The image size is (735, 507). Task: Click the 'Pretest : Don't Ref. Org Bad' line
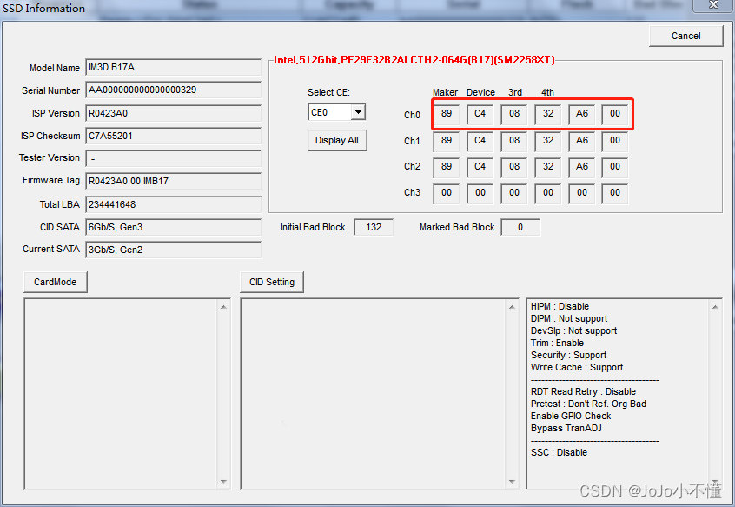click(588, 404)
